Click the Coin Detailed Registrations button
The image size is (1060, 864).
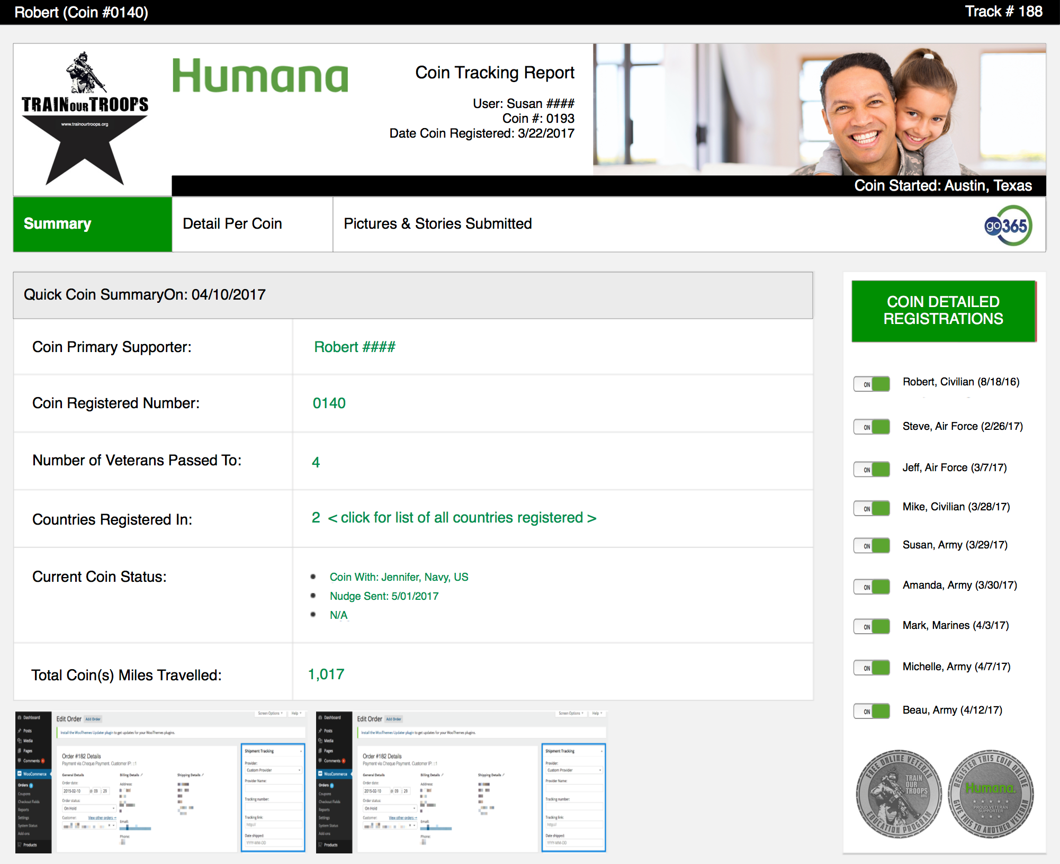(944, 311)
